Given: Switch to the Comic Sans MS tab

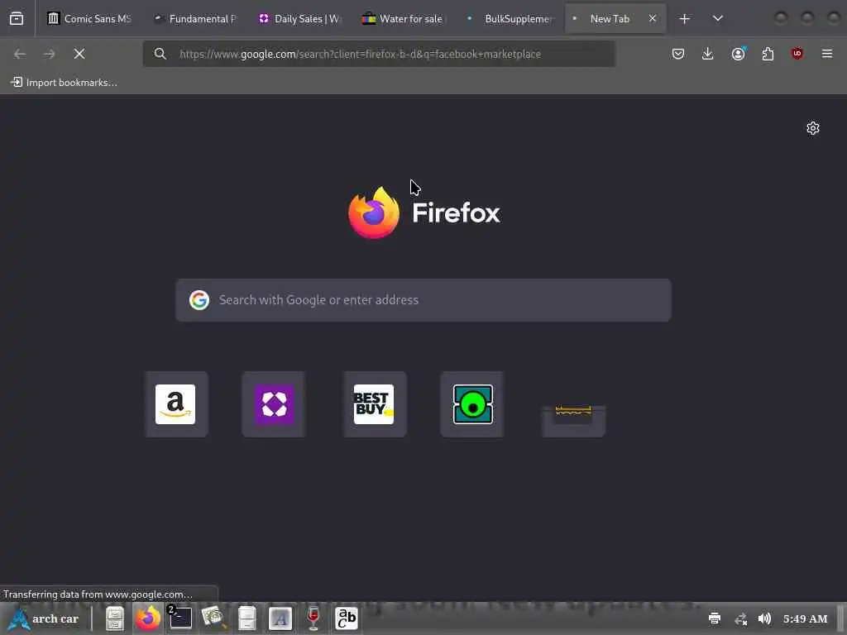Looking at the screenshot, I should click(89, 19).
